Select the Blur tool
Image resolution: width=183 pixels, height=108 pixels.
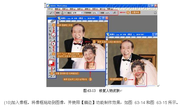[50, 44]
